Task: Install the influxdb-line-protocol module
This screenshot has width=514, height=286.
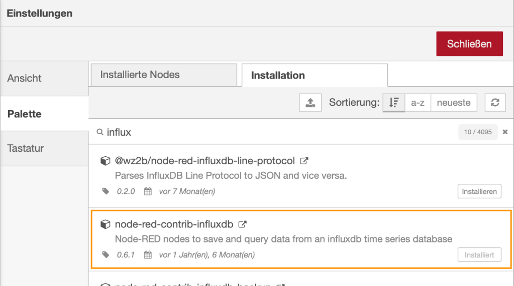Action: pos(479,191)
